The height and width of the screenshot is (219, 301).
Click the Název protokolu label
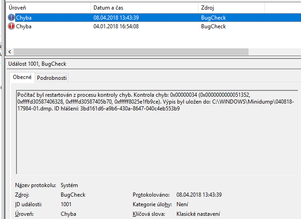click(36, 185)
